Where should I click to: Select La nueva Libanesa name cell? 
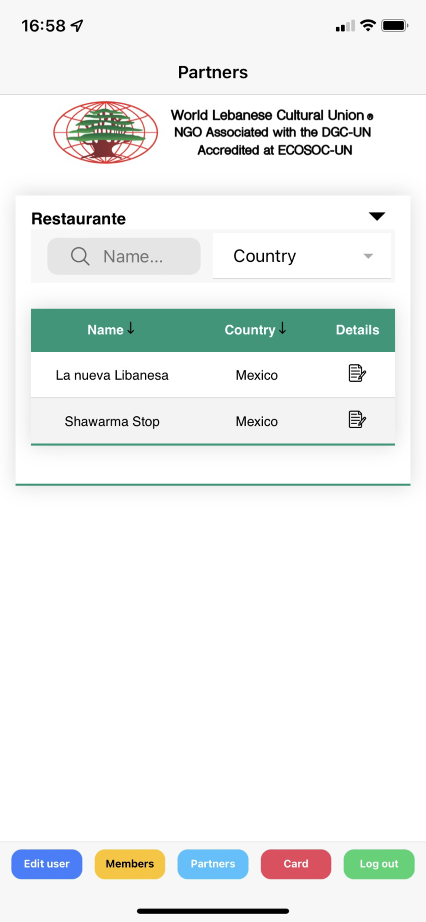click(112, 375)
